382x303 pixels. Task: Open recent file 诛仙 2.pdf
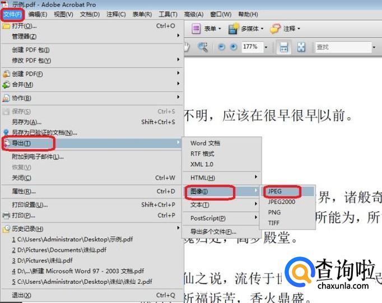coord(82,282)
